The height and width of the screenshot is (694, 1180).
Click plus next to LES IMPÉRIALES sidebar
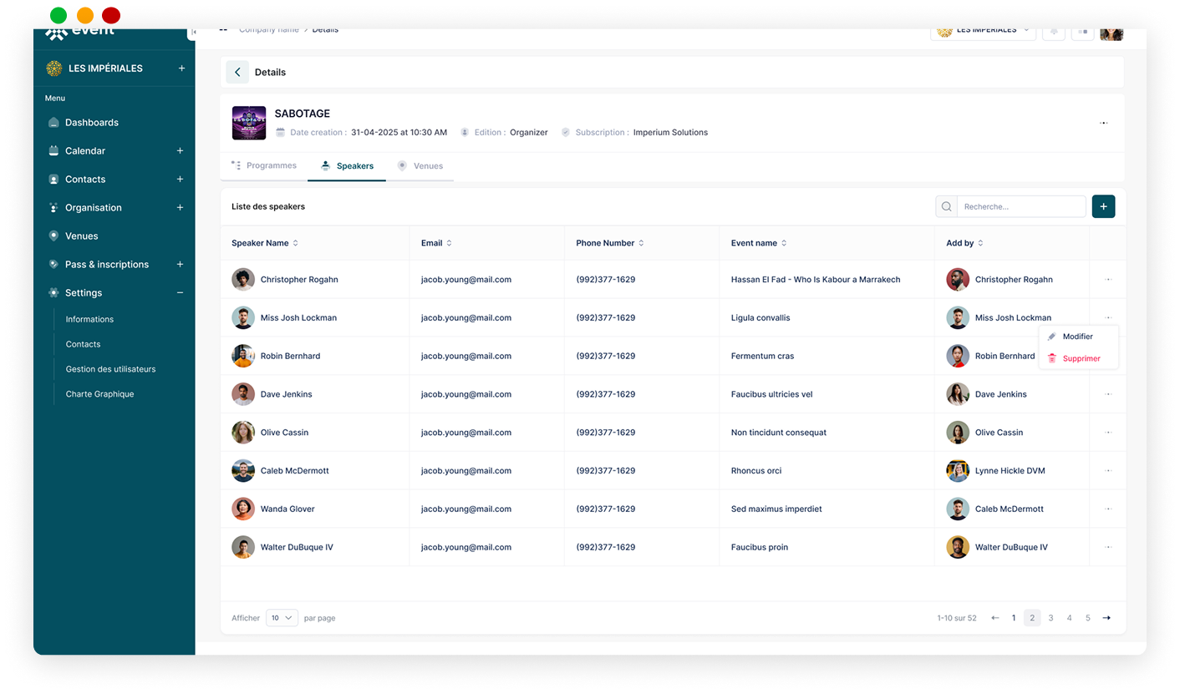pos(181,68)
